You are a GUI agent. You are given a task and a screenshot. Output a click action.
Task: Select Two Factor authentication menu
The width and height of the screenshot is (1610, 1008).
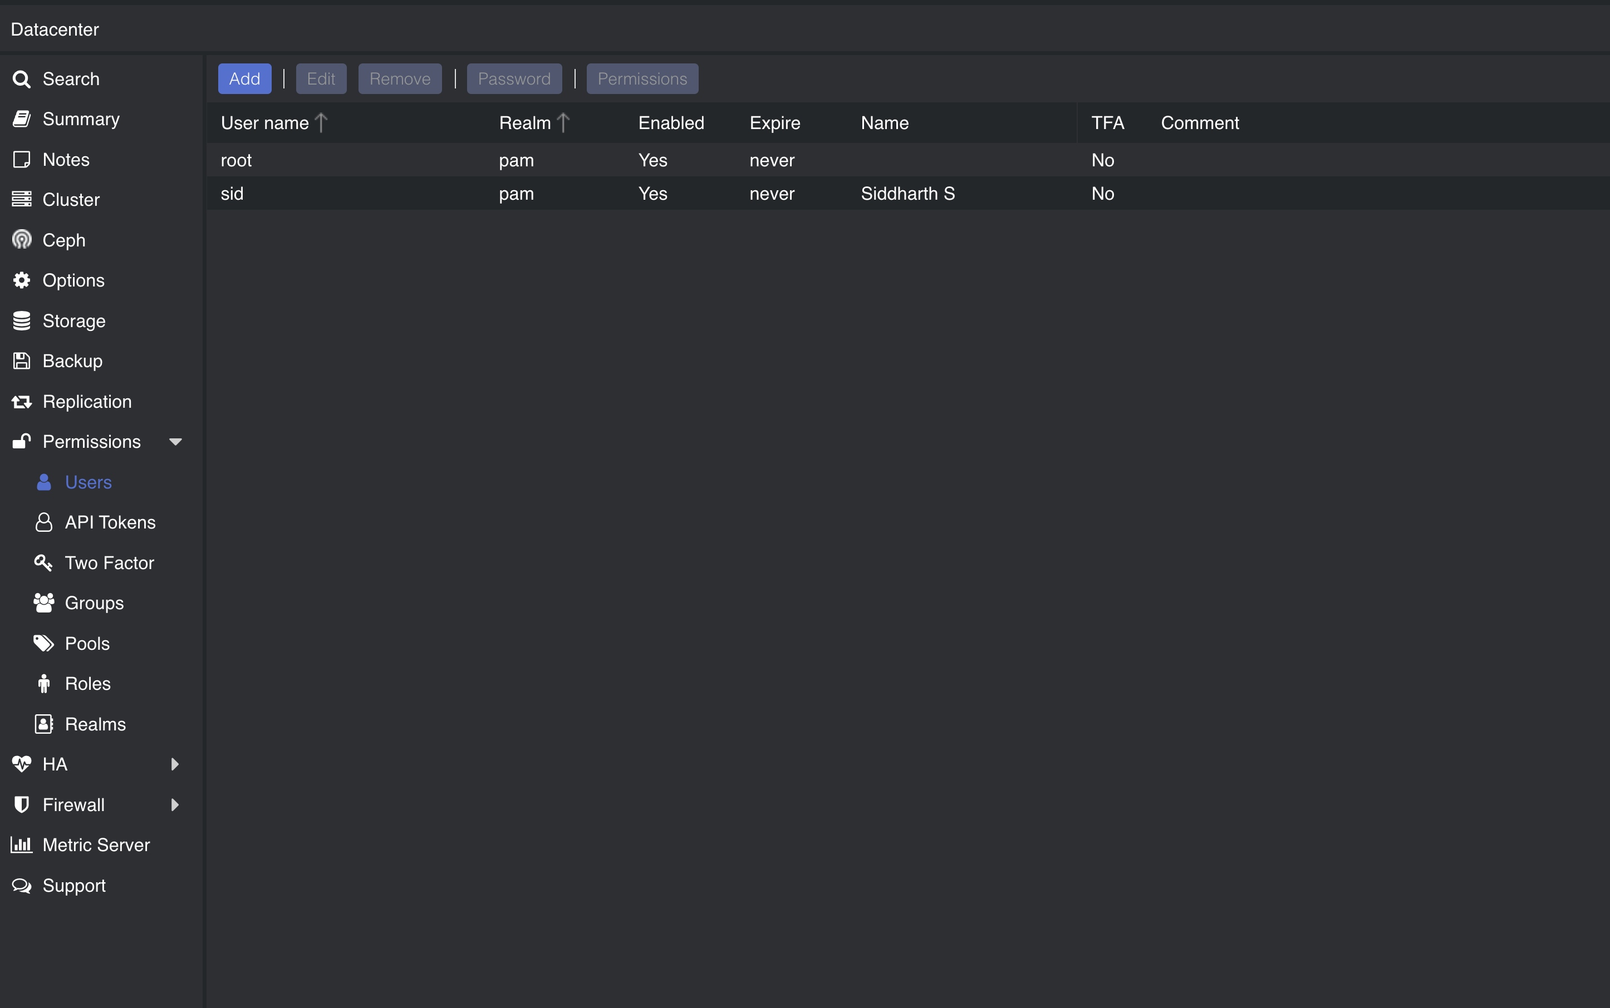click(109, 562)
